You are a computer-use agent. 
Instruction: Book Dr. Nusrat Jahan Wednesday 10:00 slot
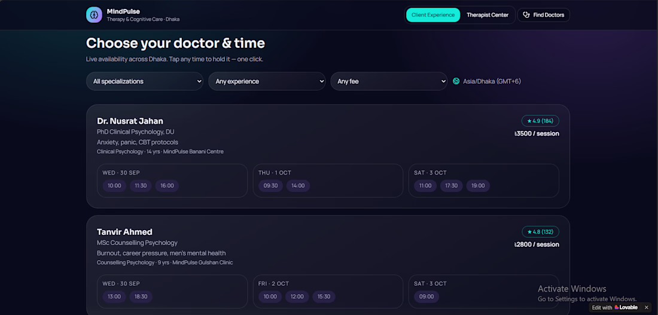pos(114,186)
